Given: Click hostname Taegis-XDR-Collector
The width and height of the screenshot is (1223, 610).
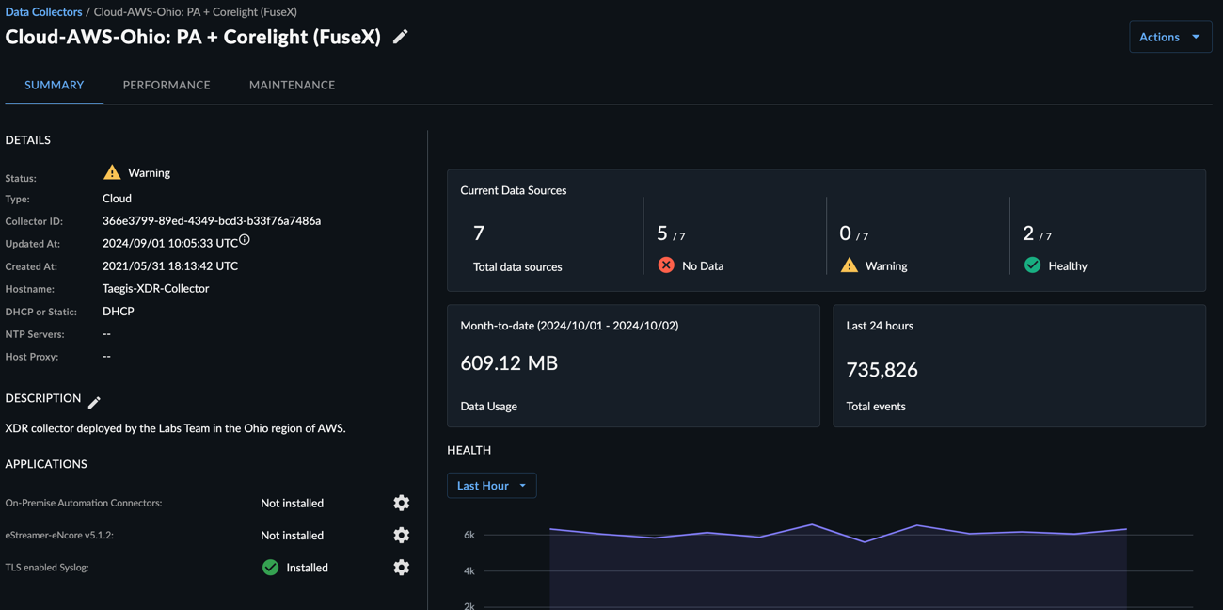Looking at the screenshot, I should (155, 288).
